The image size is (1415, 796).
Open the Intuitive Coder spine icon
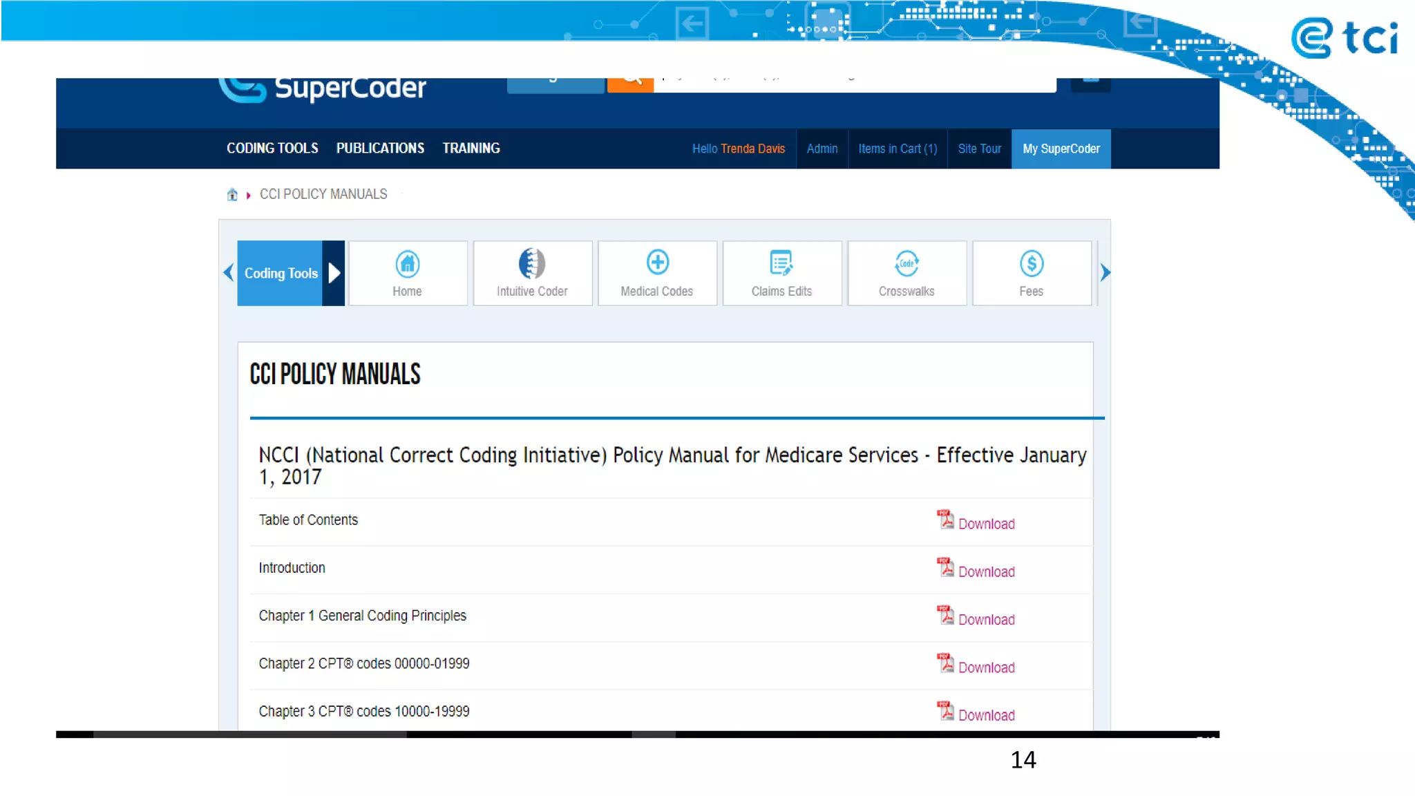pos(531,263)
